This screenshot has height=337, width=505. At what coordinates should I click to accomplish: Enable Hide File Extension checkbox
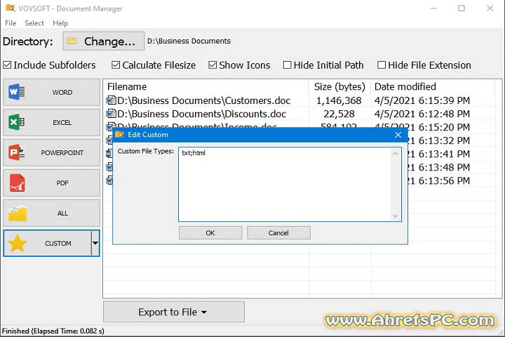[382, 65]
